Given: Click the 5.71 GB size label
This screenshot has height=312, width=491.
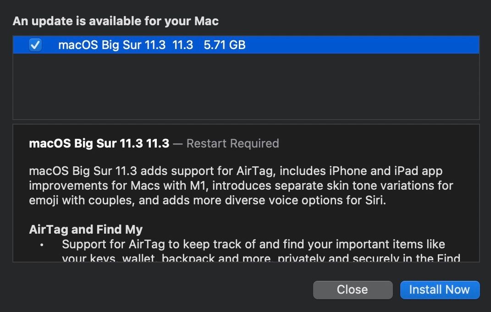Looking at the screenshot, I should coord(225,45).
